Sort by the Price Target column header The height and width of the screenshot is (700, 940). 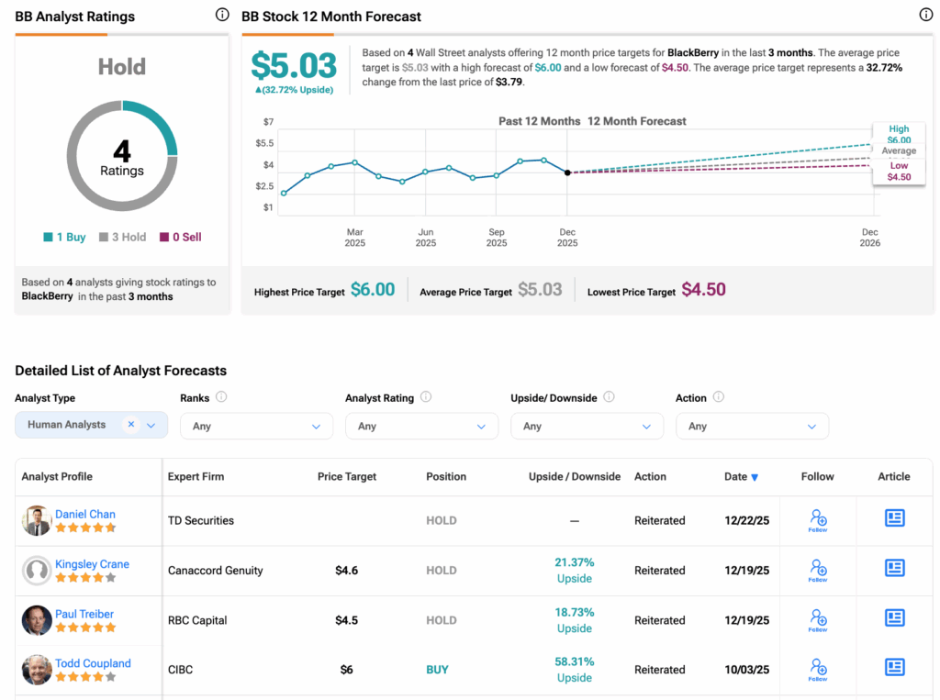coord(346,477)
